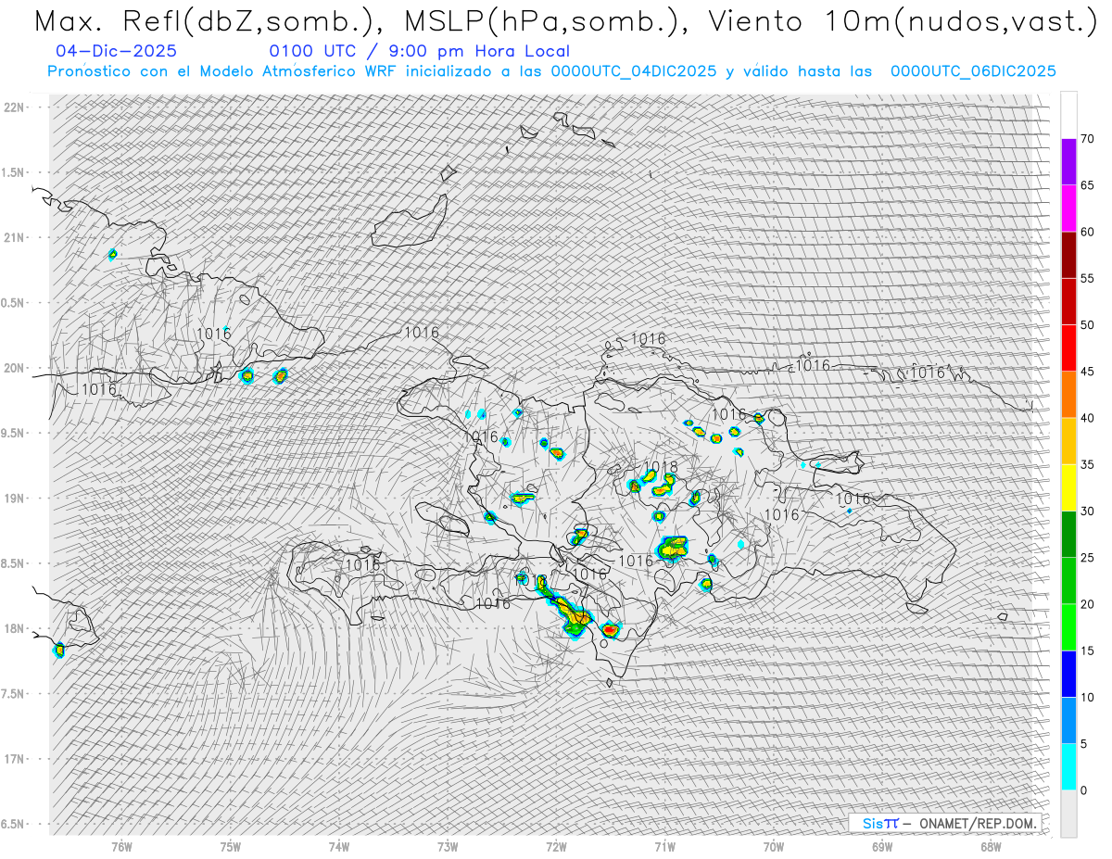Select the orange 40-45 dBZ colorbar segment
This screenshot has width=1112, height=859.
tap(1068, 394)
